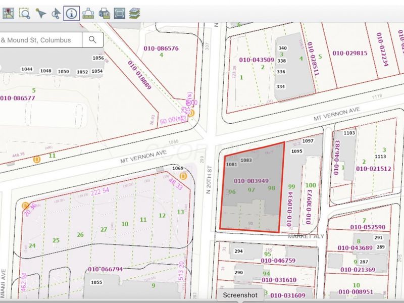Identify parcel 010-052590
The image size is (404, 303).
[368, 227]
